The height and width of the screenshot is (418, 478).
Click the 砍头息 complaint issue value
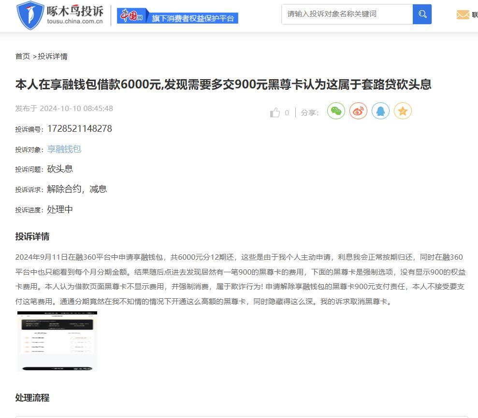(60, 169)
